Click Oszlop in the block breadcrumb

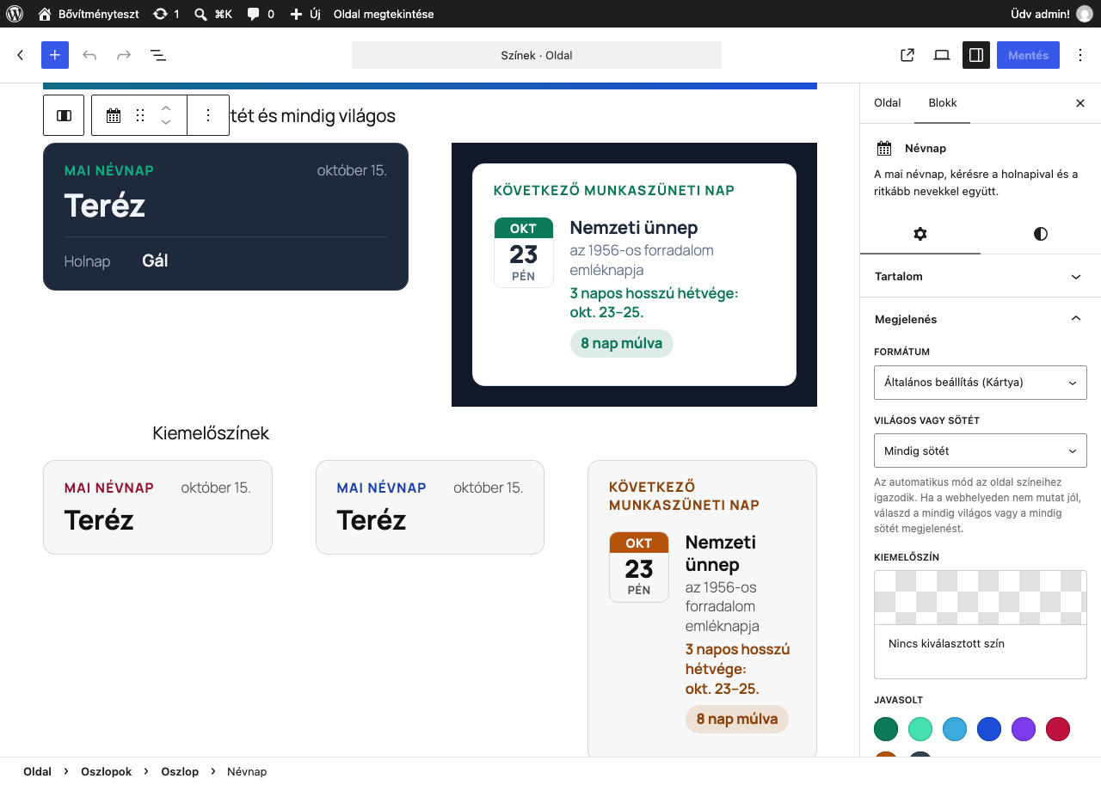(180, 771)
